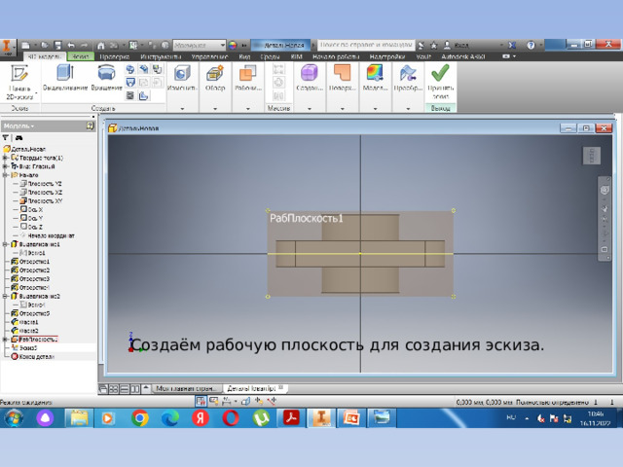The image size is (623, 467).
Task: Open the Управление ribbon tab
Action: click(x=209, y=56)
